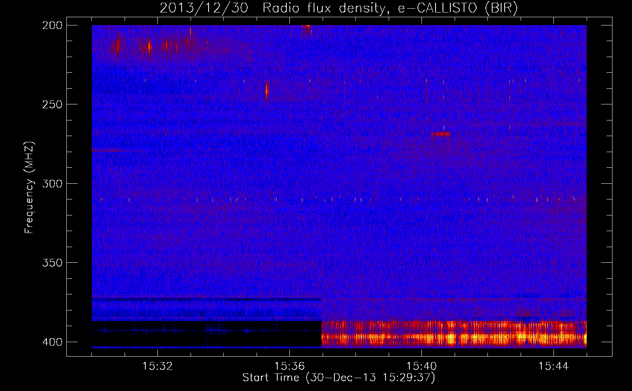Screen dimensions: 632x391
Task: Click the 15:44 time tick label
Action: click(x=554, y=366)
